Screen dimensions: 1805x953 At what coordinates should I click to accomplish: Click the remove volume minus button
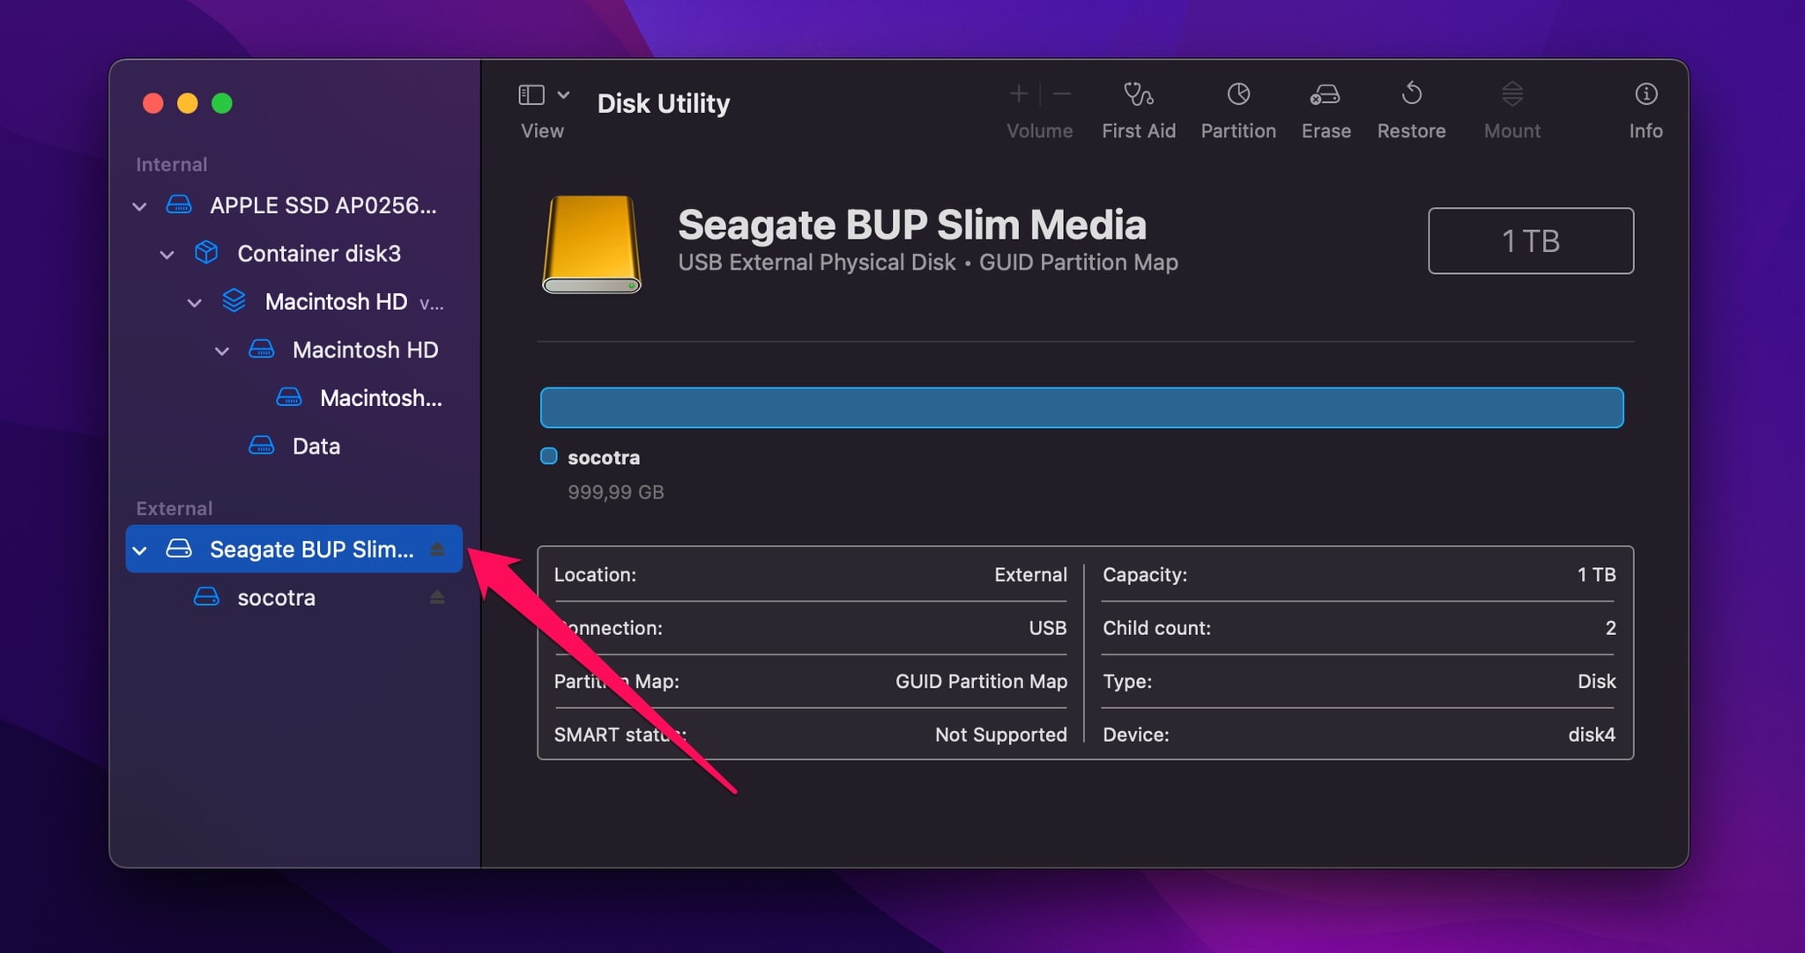tap(1061, 93)
